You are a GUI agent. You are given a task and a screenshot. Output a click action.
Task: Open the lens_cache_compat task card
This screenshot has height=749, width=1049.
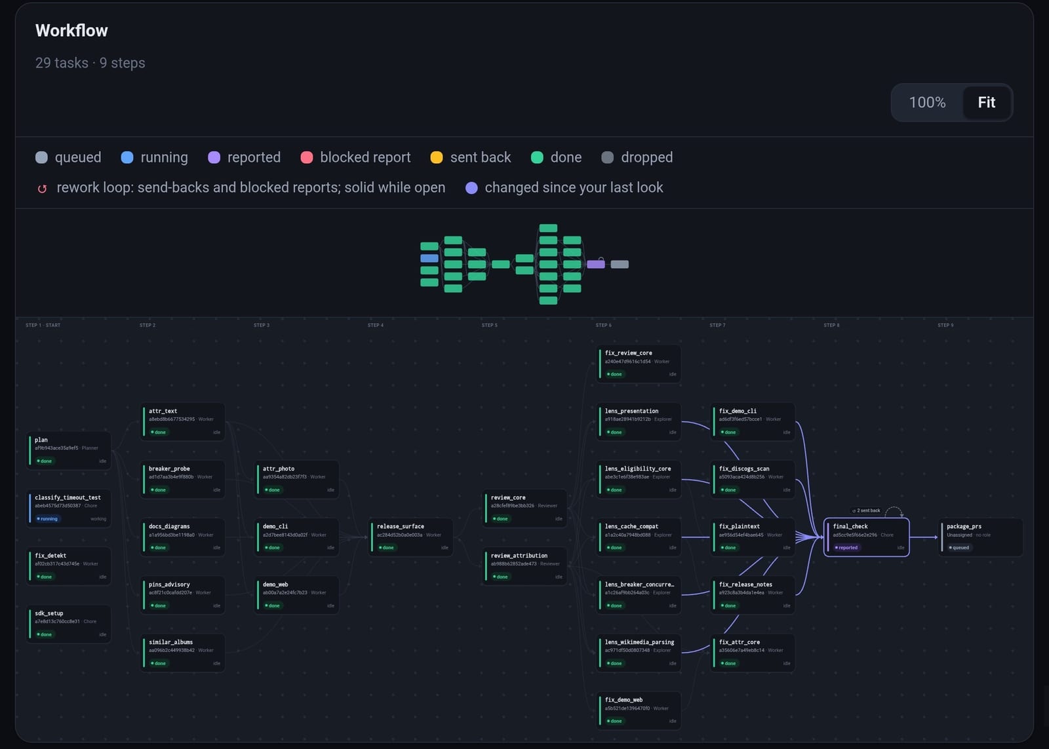(639, 537)
